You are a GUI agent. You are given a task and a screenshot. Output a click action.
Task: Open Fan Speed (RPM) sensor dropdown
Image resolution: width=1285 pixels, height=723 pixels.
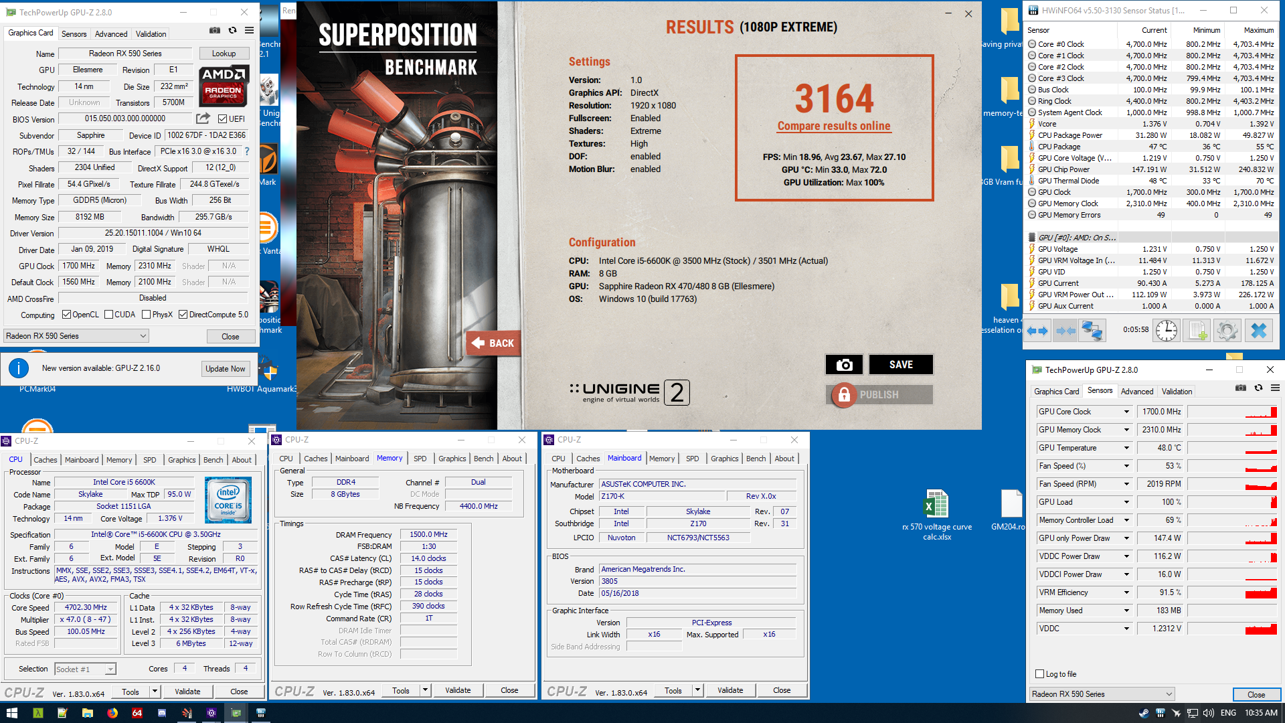coord(1126,484)
